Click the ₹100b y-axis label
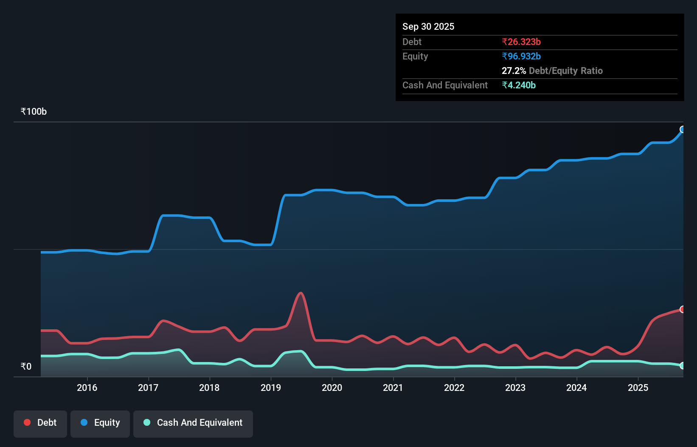The width and height of the screenshot is (697, 447). pyautogui.click(x=34, y=112)
